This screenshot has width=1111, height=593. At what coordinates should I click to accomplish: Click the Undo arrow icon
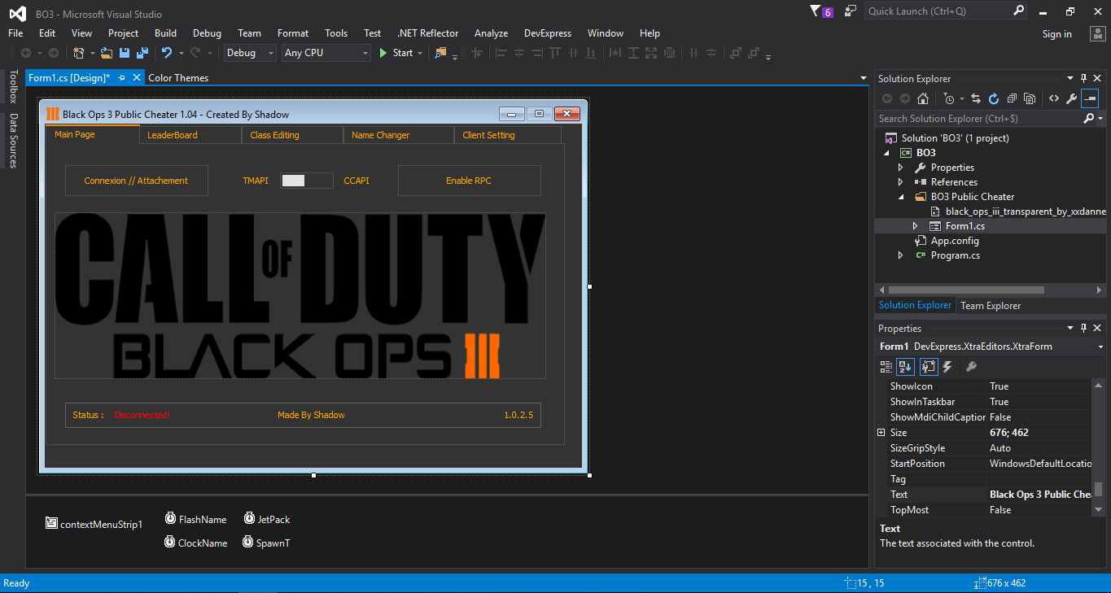167,53
